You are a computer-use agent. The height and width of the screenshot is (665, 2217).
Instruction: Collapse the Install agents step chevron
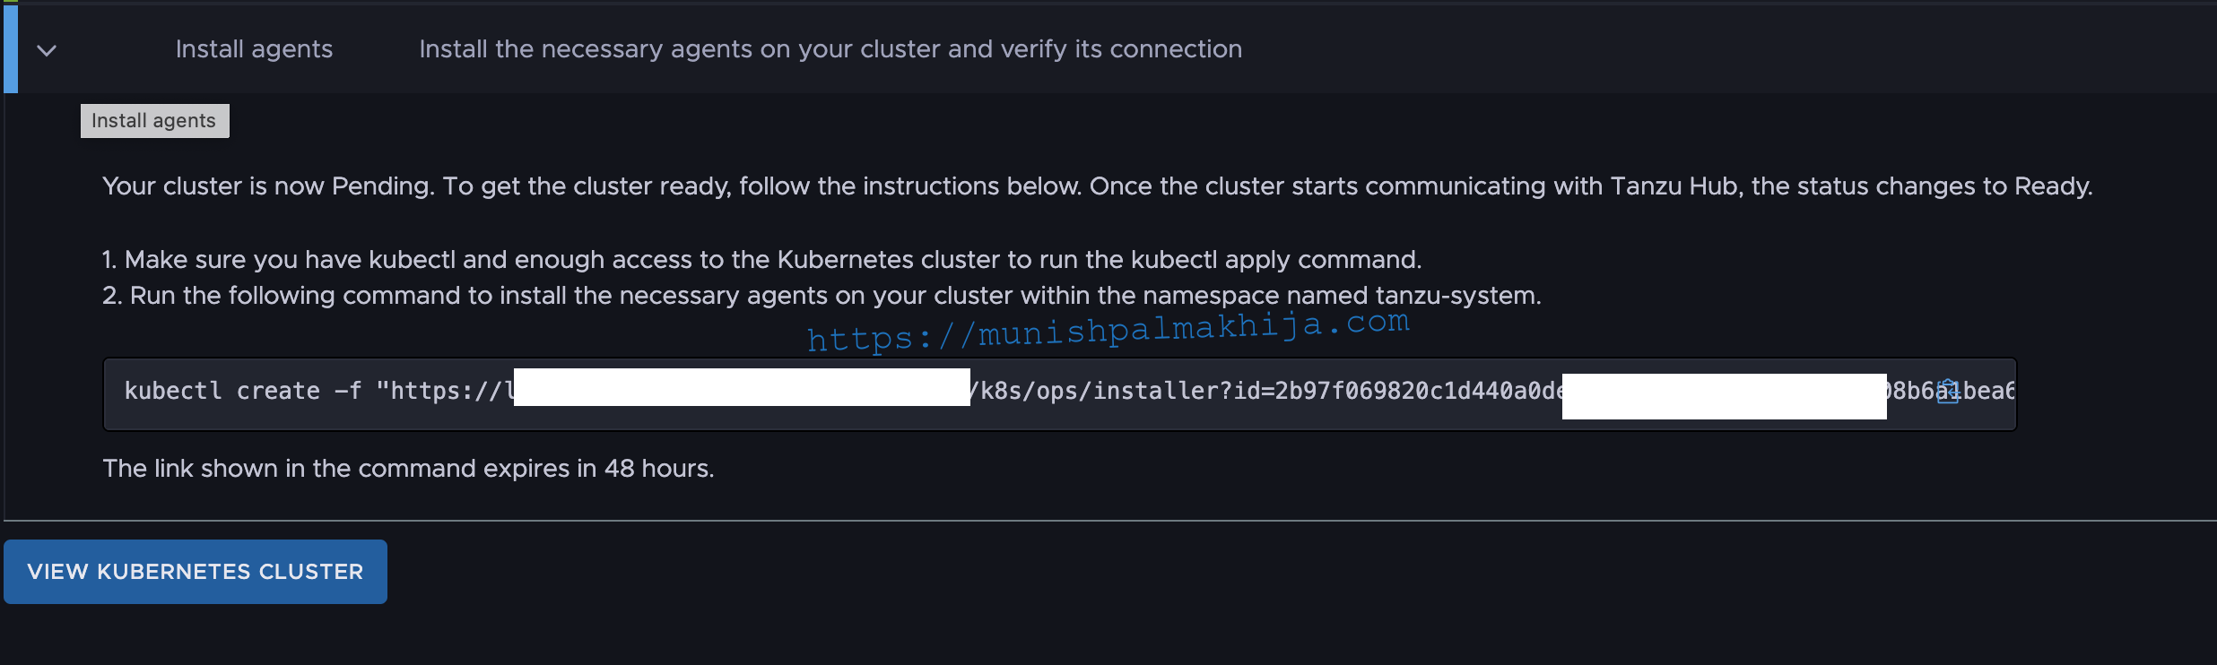[47, 50]
